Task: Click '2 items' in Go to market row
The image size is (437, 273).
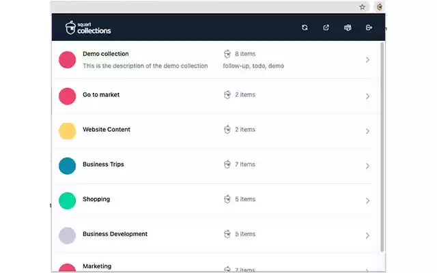Action: tap(245, 95)
